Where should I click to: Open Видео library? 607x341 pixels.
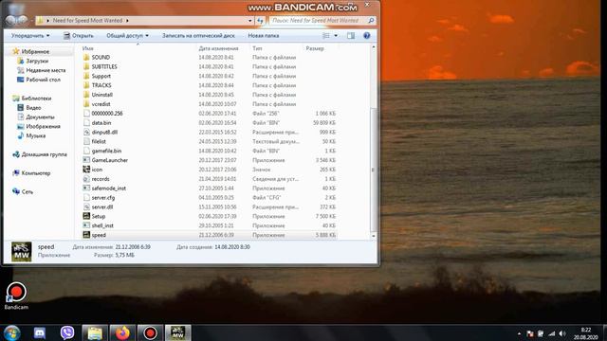33,107
